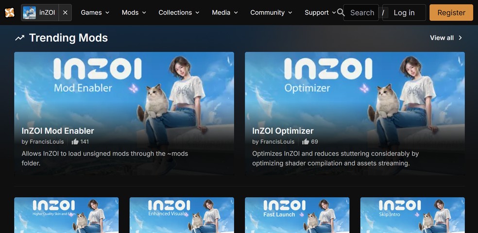The height and width of the screenshot is (233, 478).
Task: Click the Register button
Action: pos(451,13)
